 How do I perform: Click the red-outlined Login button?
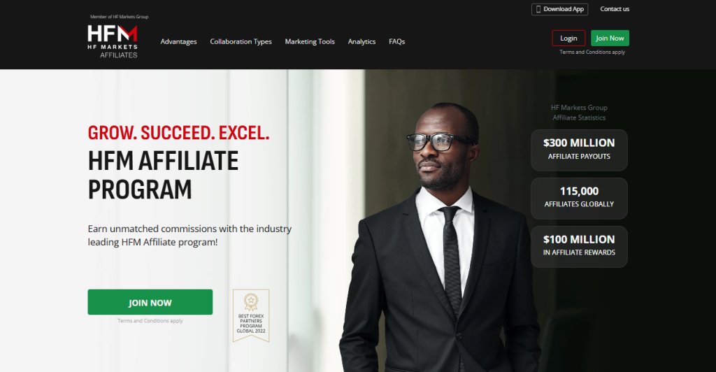tap(568, 38)
